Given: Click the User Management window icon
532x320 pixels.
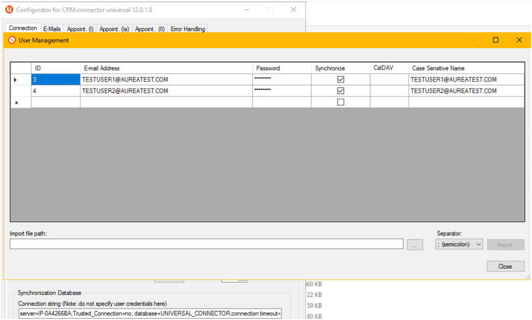Looking at the screenshot, I should pyautogui.click(x=12, y=40).
